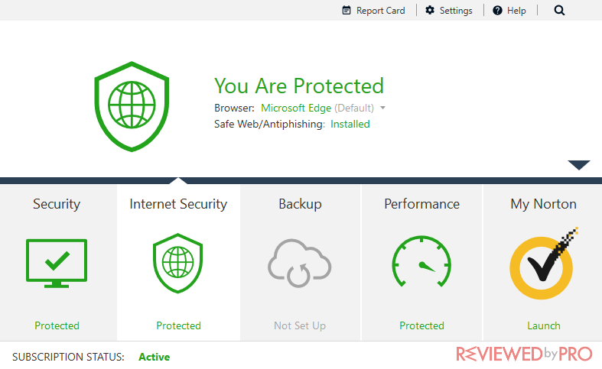Click Protected under Security
Screen dimensions: 602x369
[x=57, y=325]
